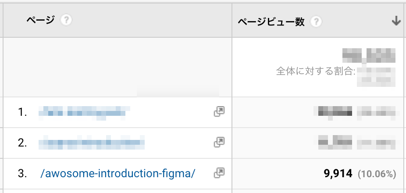Select row number 2
The height and width of the screenshot is (193, 406).
tap(22, 143)
